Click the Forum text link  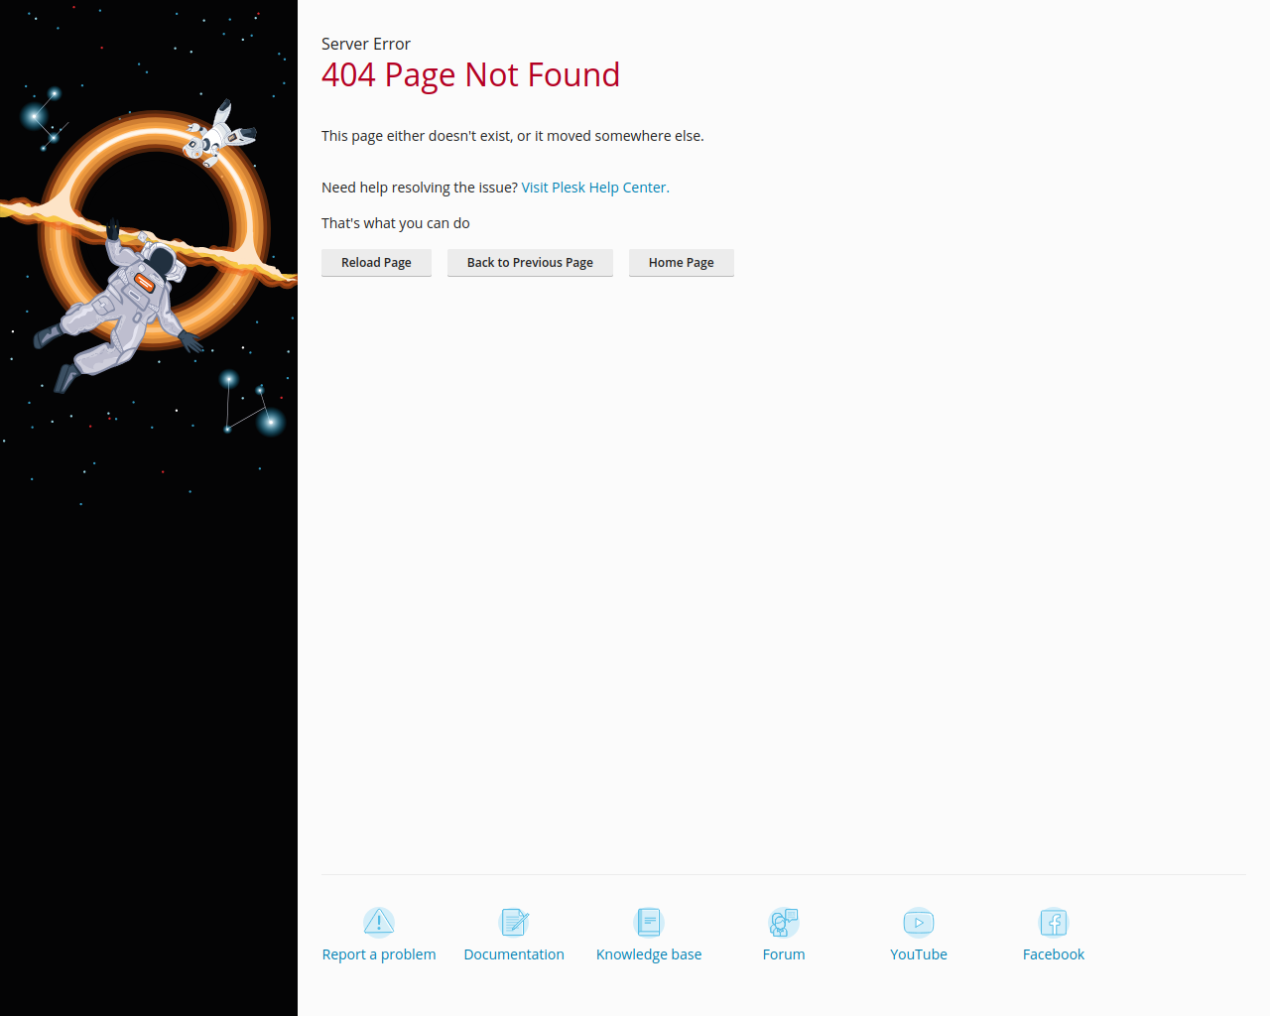[784, 954]
